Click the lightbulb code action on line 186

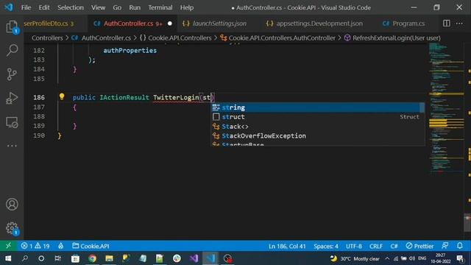pos(62,96)
